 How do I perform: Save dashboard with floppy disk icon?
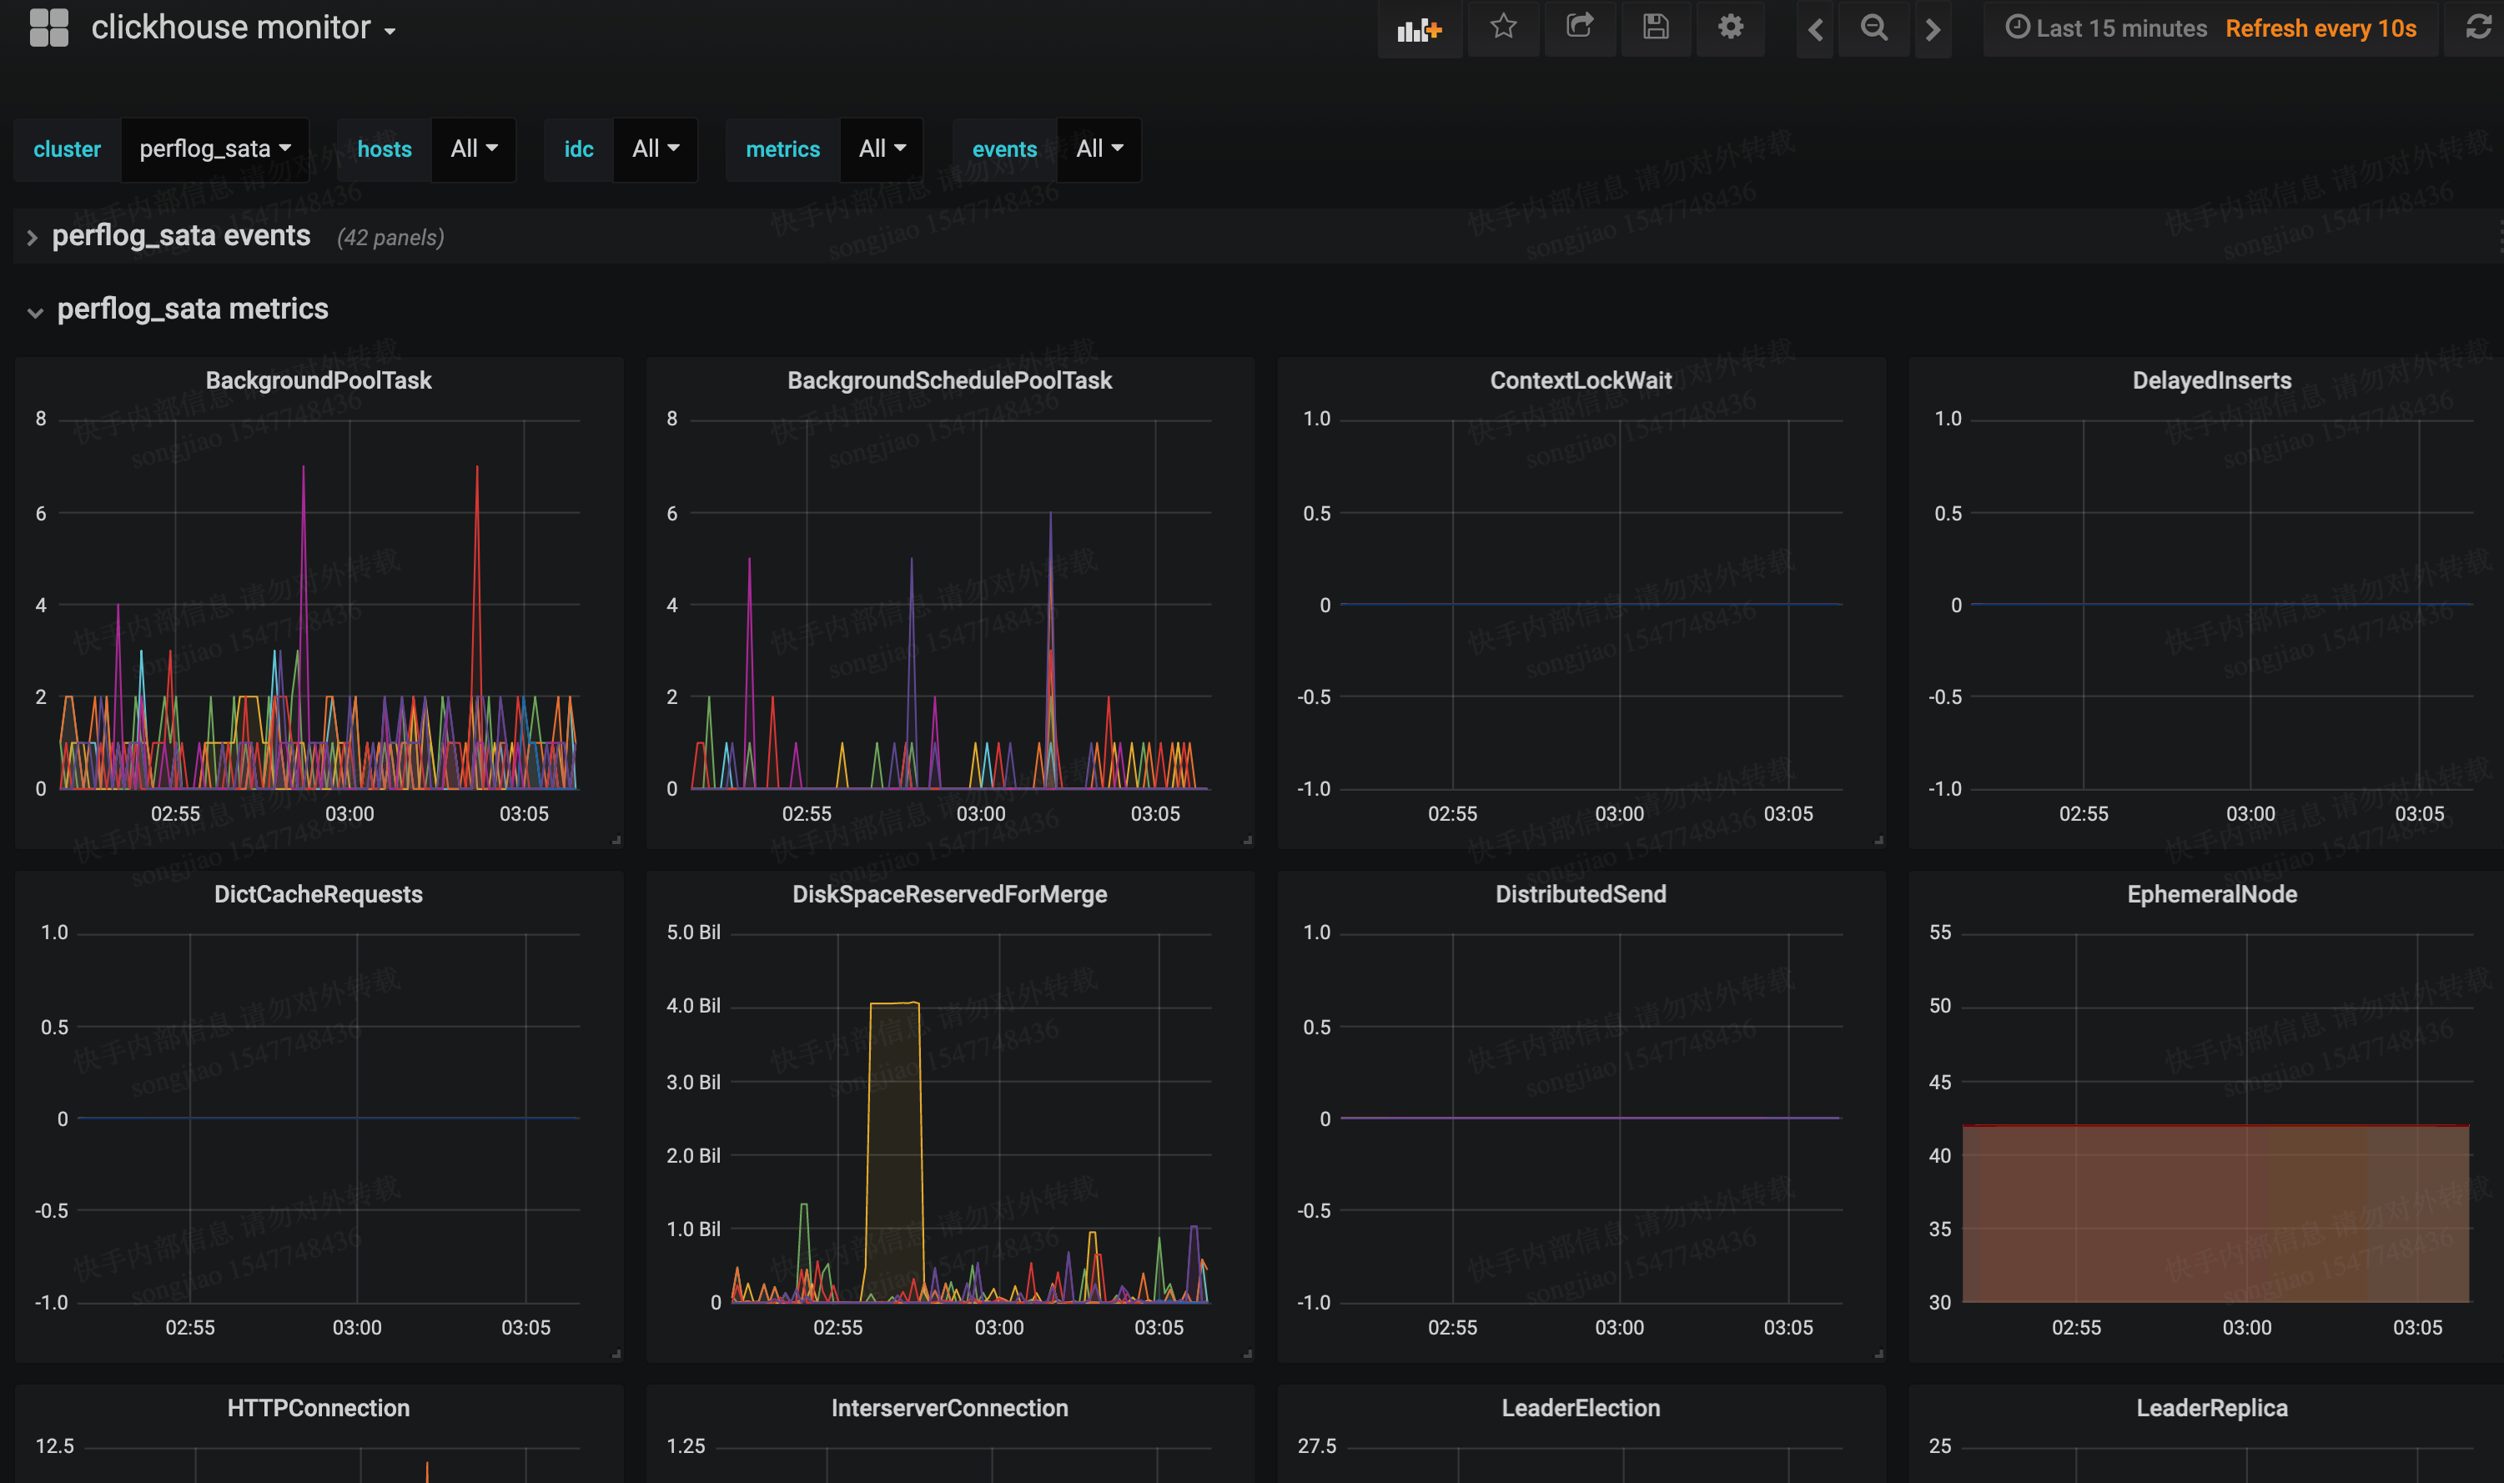1655,27
